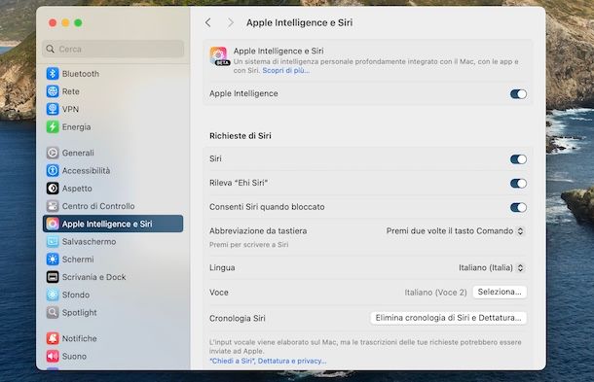
Task: Open Scrivania e Dock settings
Action: tap(113, 277)
